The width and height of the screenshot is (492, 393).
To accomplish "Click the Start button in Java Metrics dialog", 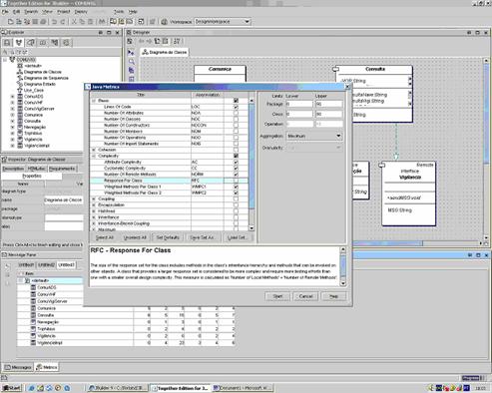I will (277, 296).
